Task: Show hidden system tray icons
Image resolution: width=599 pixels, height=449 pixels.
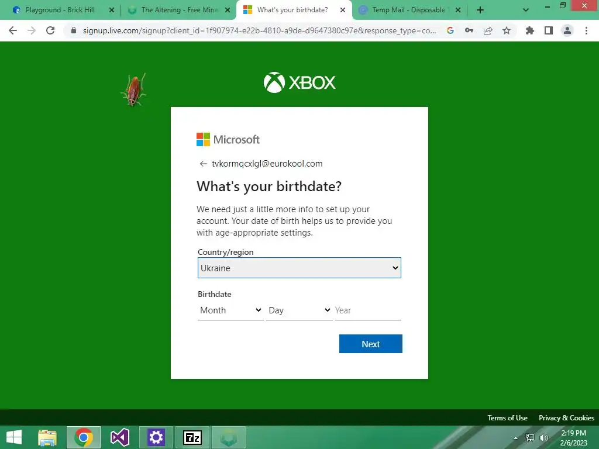Action: 515,438
